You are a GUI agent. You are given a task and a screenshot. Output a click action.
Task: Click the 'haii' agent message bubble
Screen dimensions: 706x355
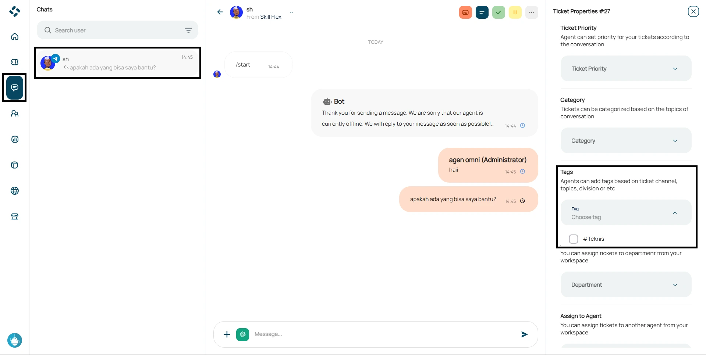[488, 165]
